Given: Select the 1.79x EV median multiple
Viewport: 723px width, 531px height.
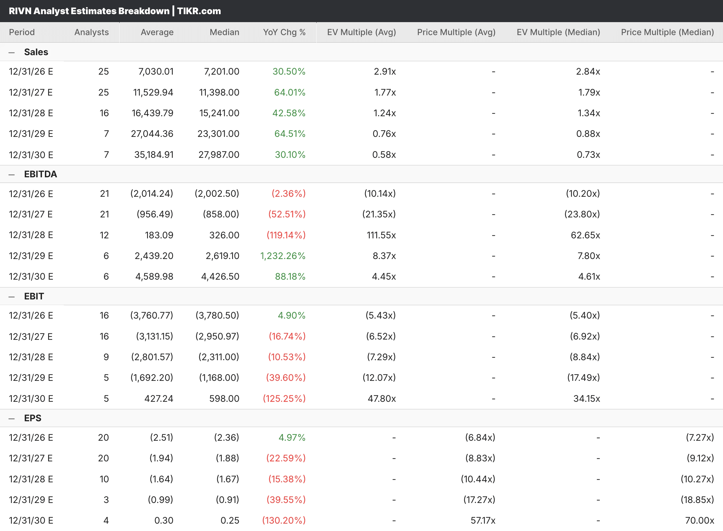Looking at the screenshot, I should pos(589,93).
